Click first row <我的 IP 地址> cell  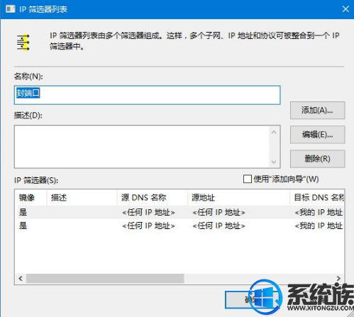(319, 212)
